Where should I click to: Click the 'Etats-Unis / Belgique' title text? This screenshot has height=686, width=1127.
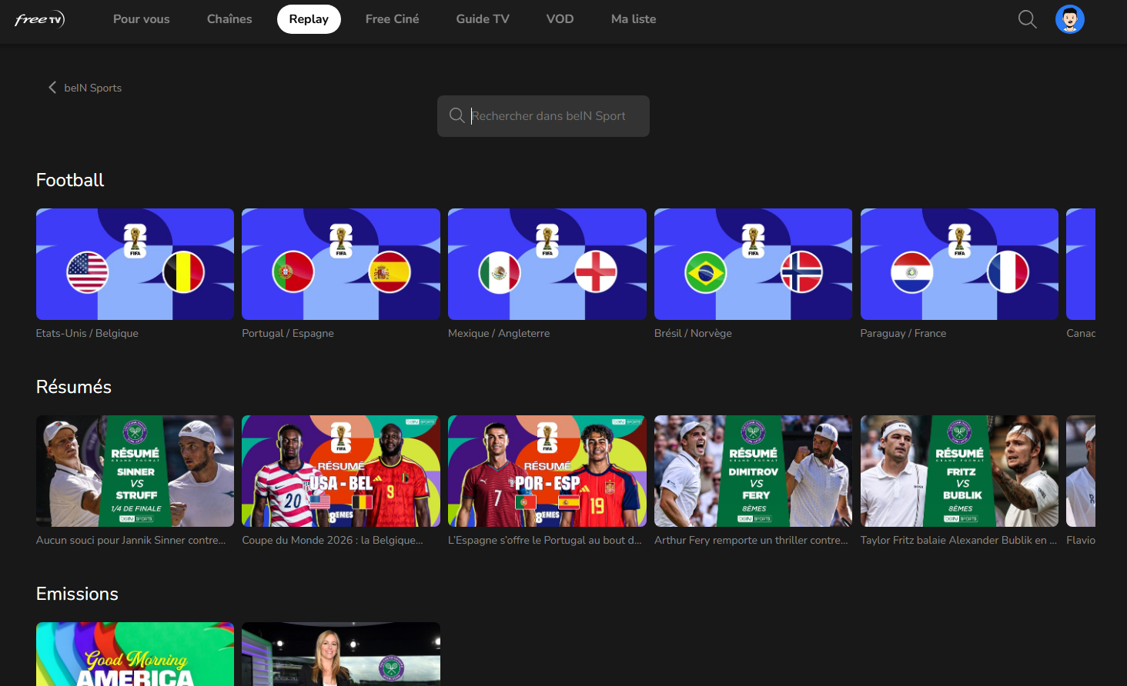coord(87,333)
